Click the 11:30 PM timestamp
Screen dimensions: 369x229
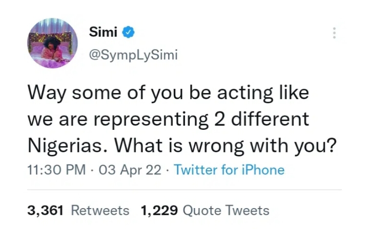56,170
